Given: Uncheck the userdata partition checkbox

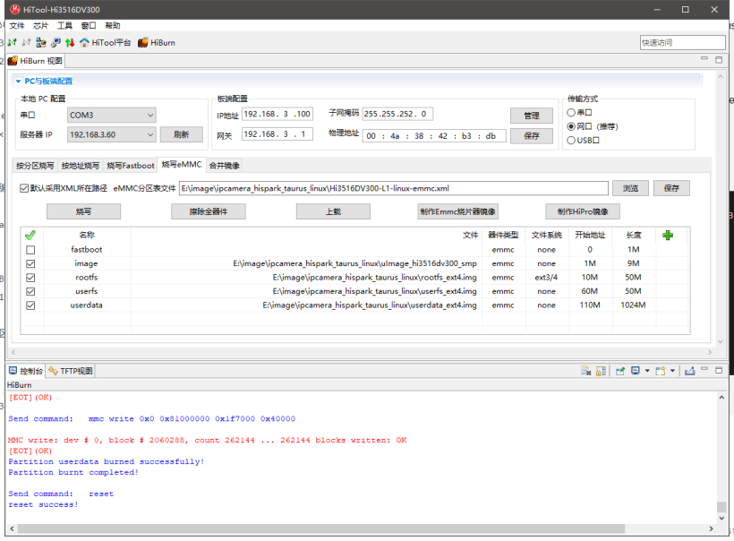Looking at the screenshot, I should click(x=30, y=305).
